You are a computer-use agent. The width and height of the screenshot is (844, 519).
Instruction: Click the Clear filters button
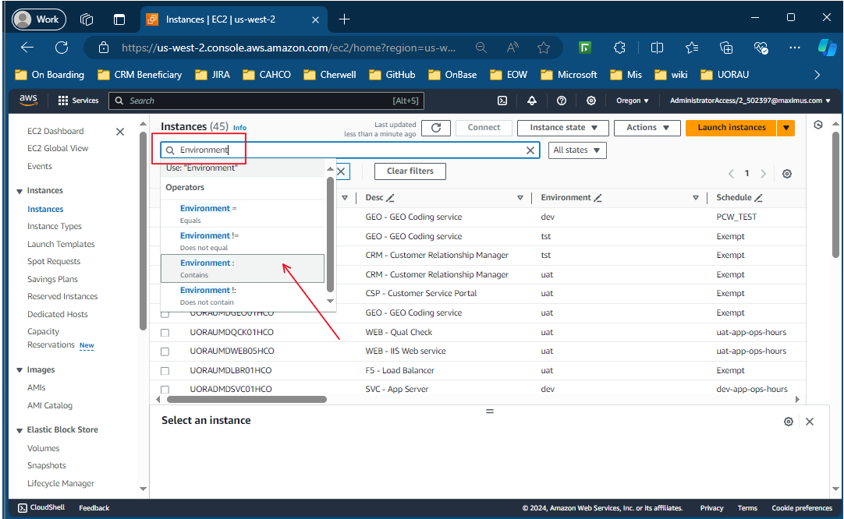(410, 171)
